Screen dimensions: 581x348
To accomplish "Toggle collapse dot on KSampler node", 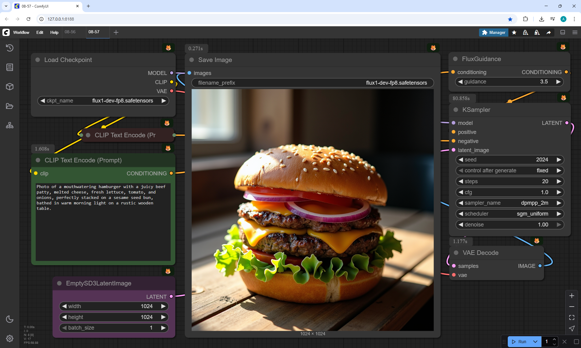I will tap(456, 110).
